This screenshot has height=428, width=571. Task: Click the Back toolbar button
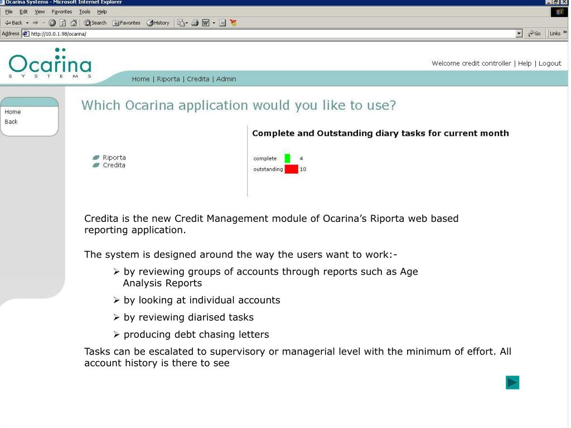(x=13, y=23)
